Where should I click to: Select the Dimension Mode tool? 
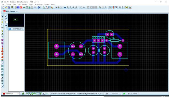(x=2, y=86)
